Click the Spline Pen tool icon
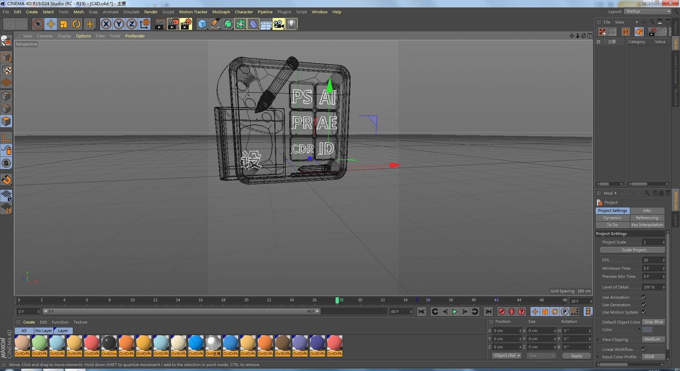Viewport: 680px width, 371px height. coord(215,24)
